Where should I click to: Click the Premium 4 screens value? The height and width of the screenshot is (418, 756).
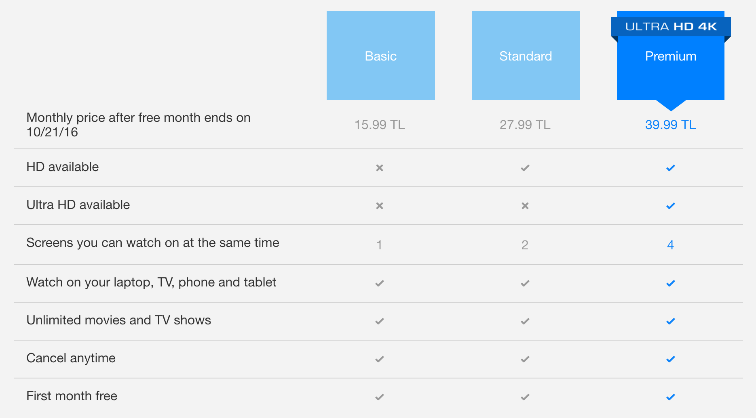(x=670, y=245)
